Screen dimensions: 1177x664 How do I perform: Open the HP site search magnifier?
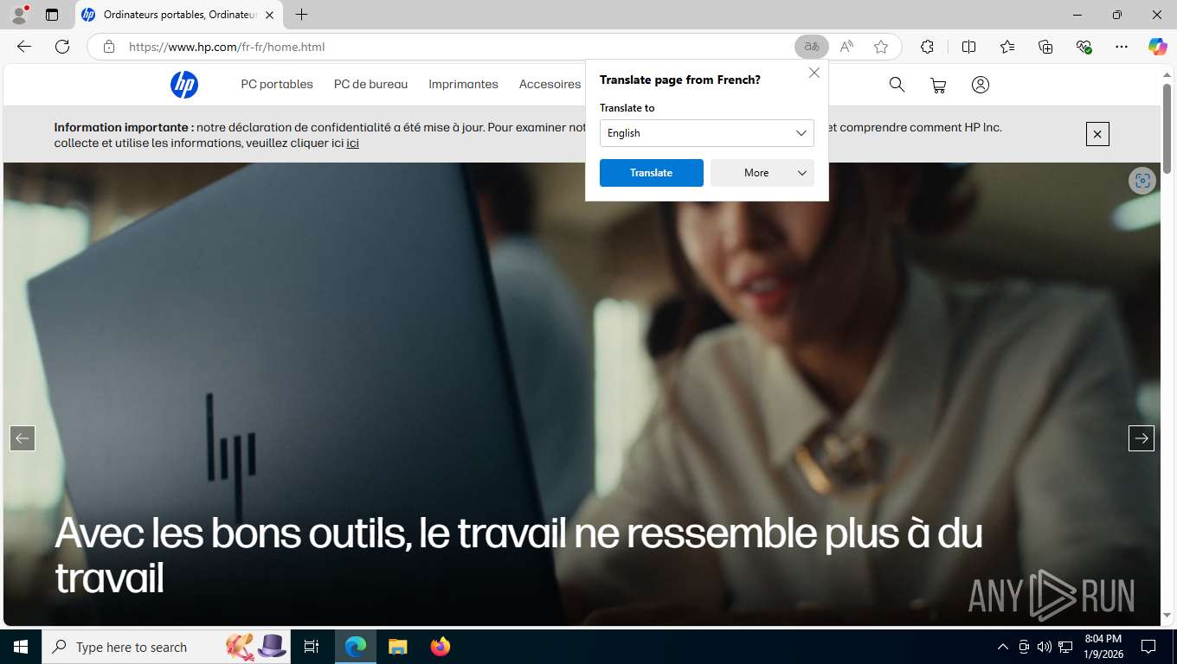coord(897,85)
